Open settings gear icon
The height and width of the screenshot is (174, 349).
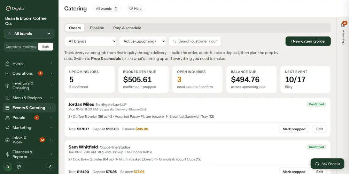click(x=19, y=167)
